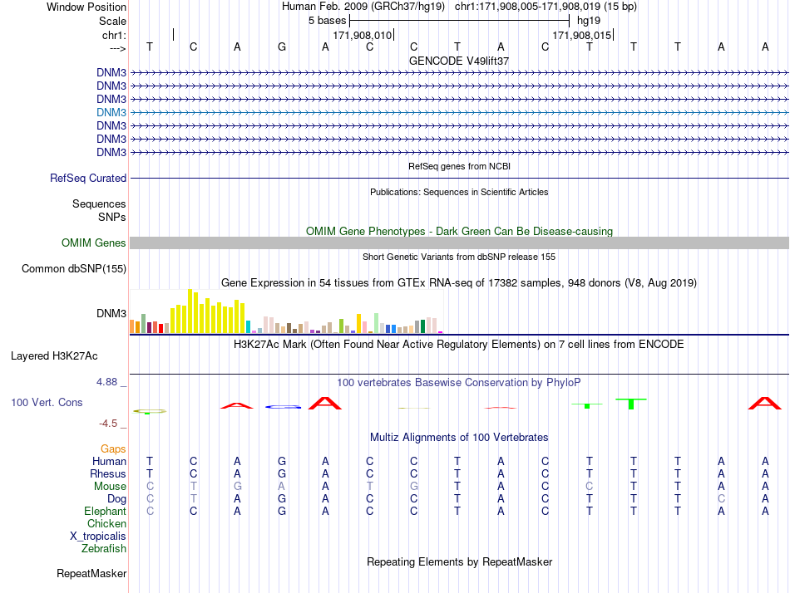790x593 pixels.
Task: Open 100 vertebrates Basewise Conservation PhyloP title
Action: point(459,383)
